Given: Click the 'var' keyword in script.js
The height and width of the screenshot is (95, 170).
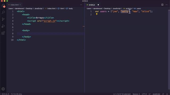Looking at the screenshot, I should tap(97, 11).
